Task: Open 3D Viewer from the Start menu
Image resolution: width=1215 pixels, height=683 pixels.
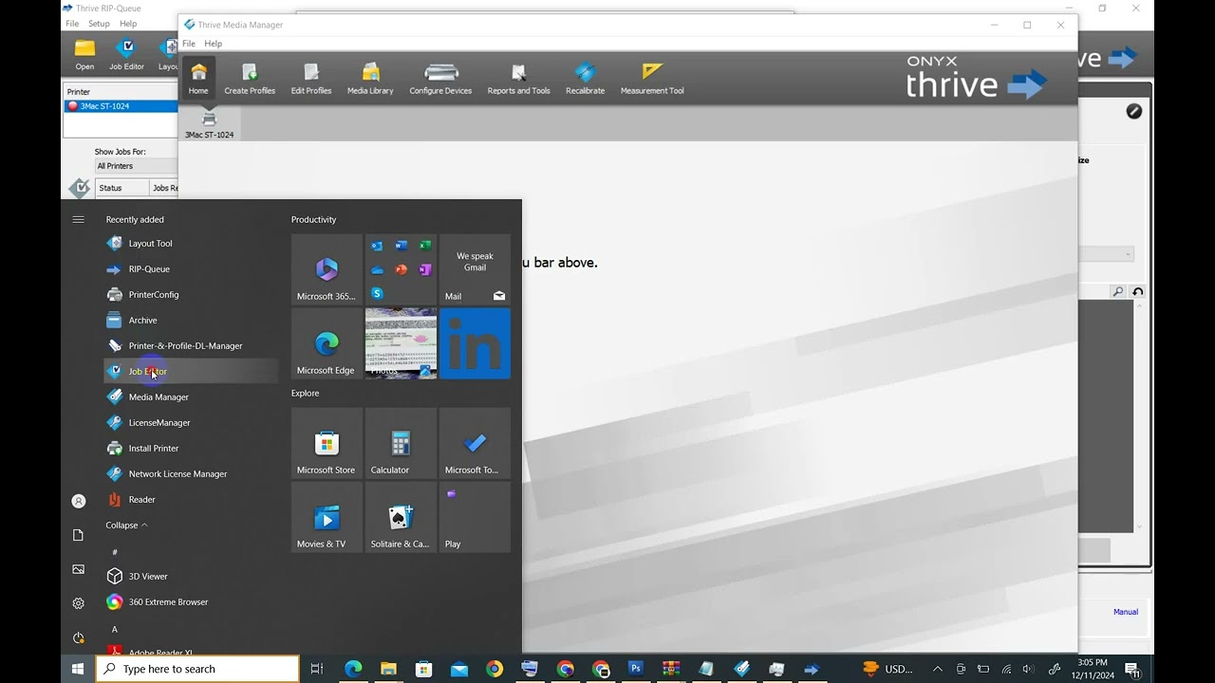Action: (191, 577)
